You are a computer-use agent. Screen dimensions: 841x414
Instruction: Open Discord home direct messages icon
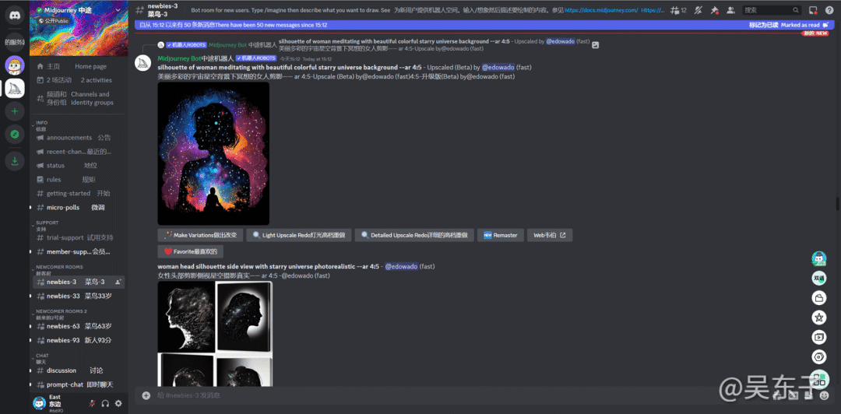tap(15, 15)
